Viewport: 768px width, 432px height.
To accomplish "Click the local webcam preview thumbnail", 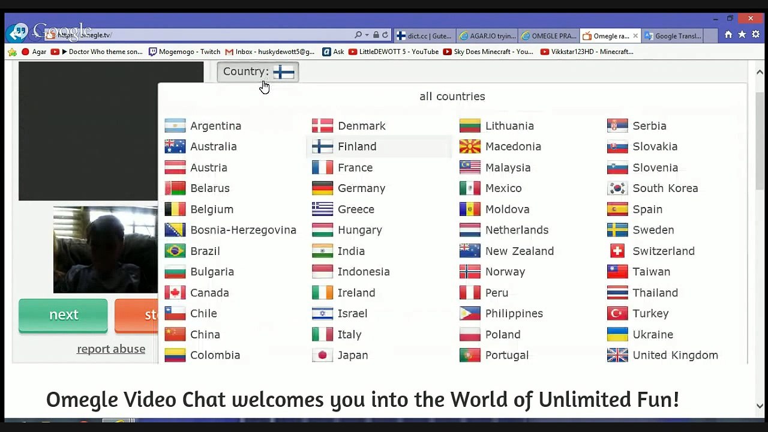I will 106,250.
